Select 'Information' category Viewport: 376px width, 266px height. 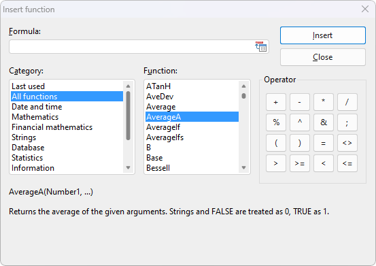(67, 168)
